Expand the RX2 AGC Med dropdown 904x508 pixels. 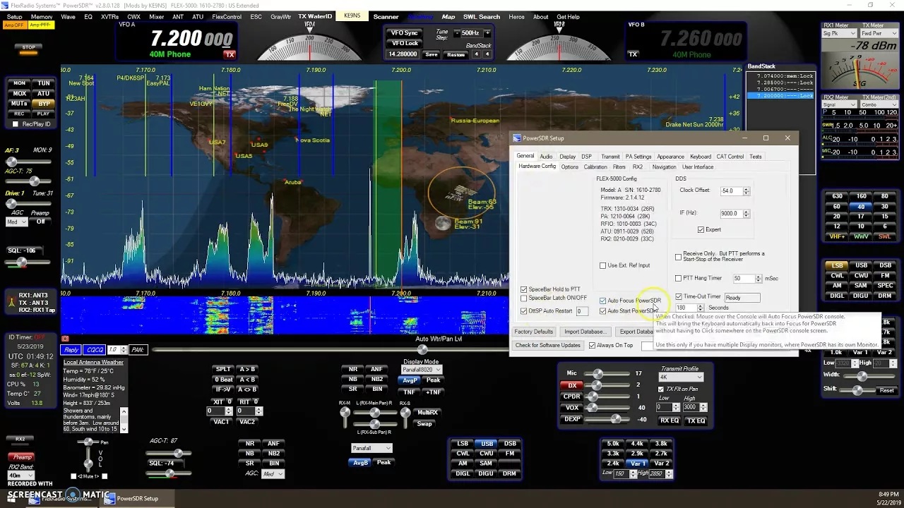272,474
